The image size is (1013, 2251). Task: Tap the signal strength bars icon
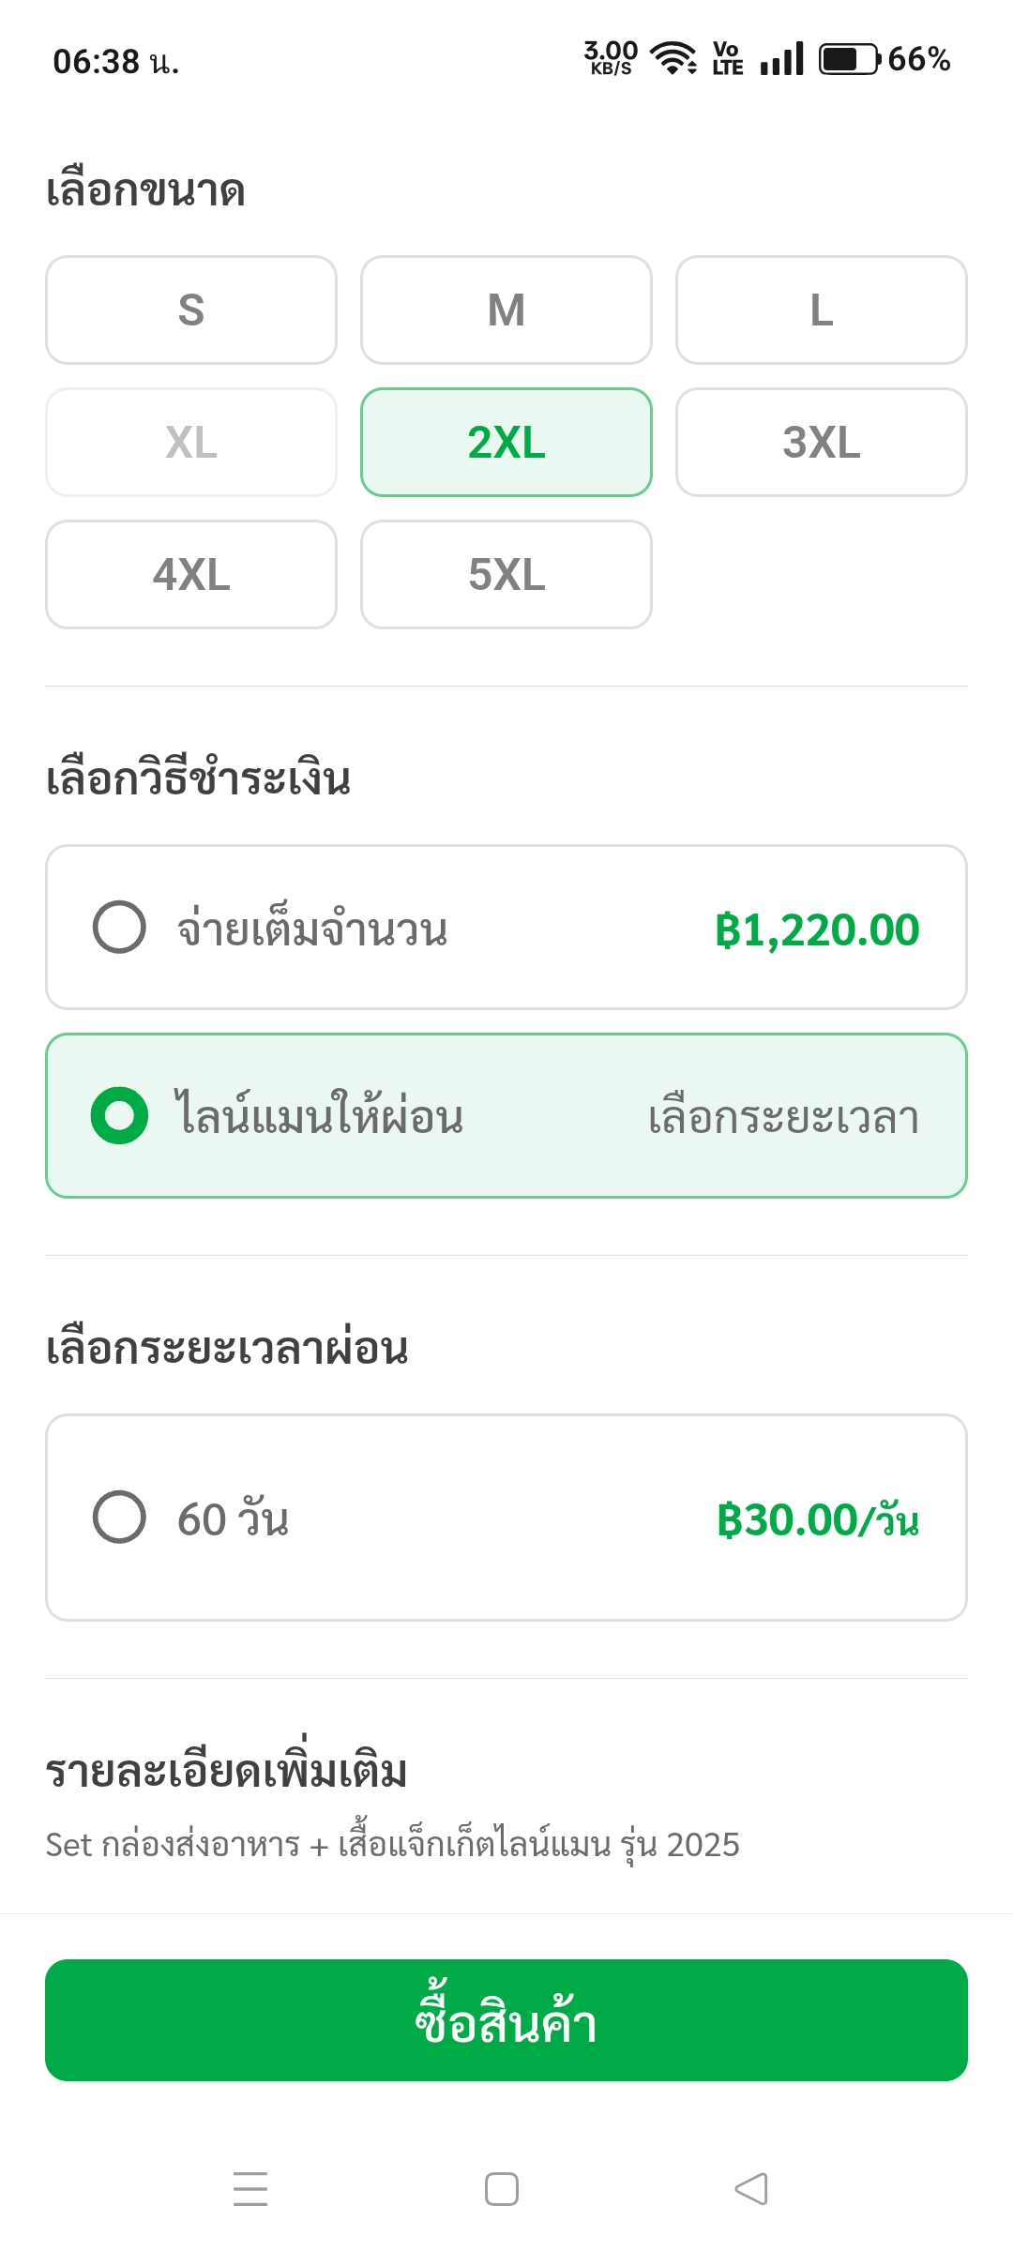(x=782, y=59)
